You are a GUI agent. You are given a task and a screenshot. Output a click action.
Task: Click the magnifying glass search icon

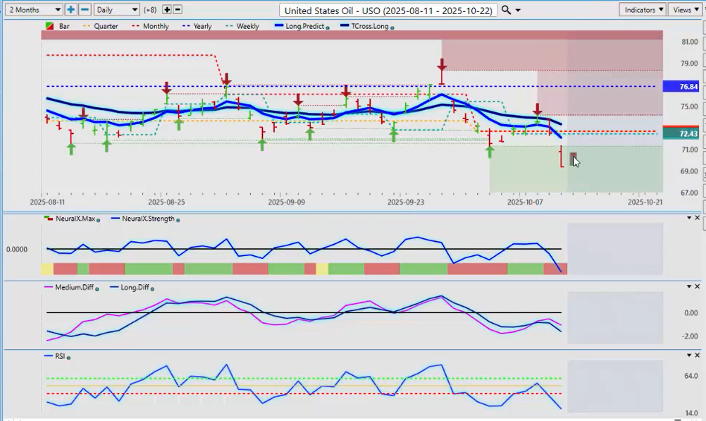[507, 10]
